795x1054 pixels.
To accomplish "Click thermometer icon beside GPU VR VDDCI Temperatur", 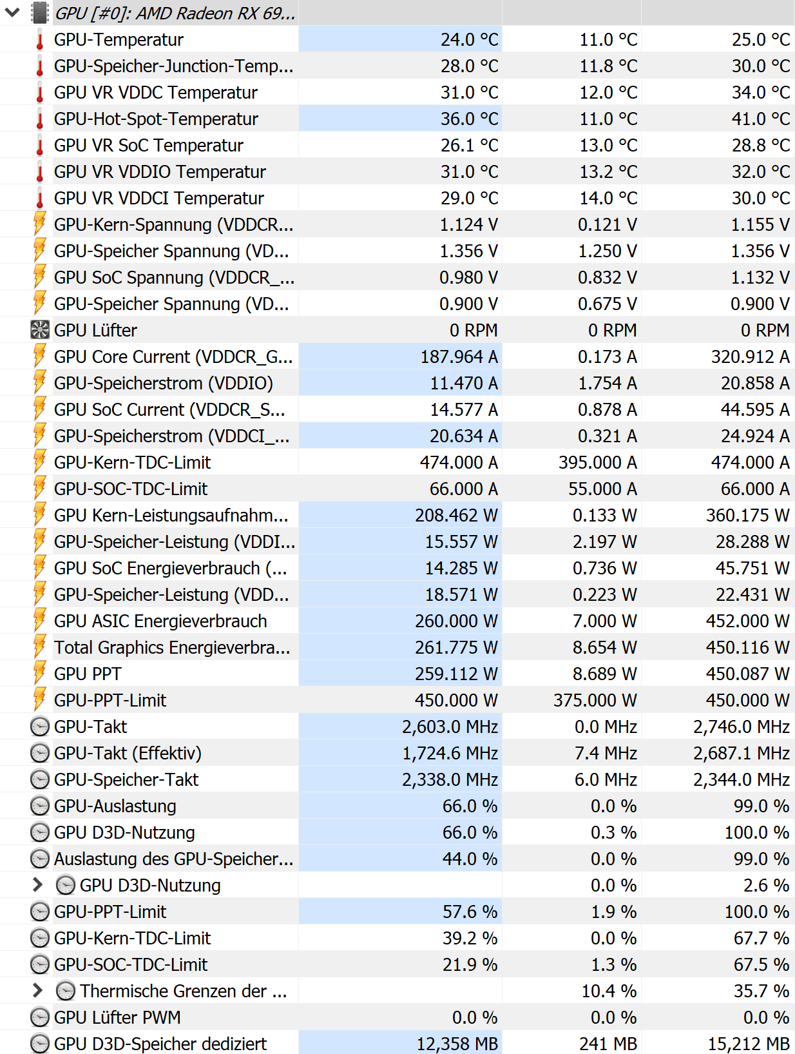I will 40,199.
